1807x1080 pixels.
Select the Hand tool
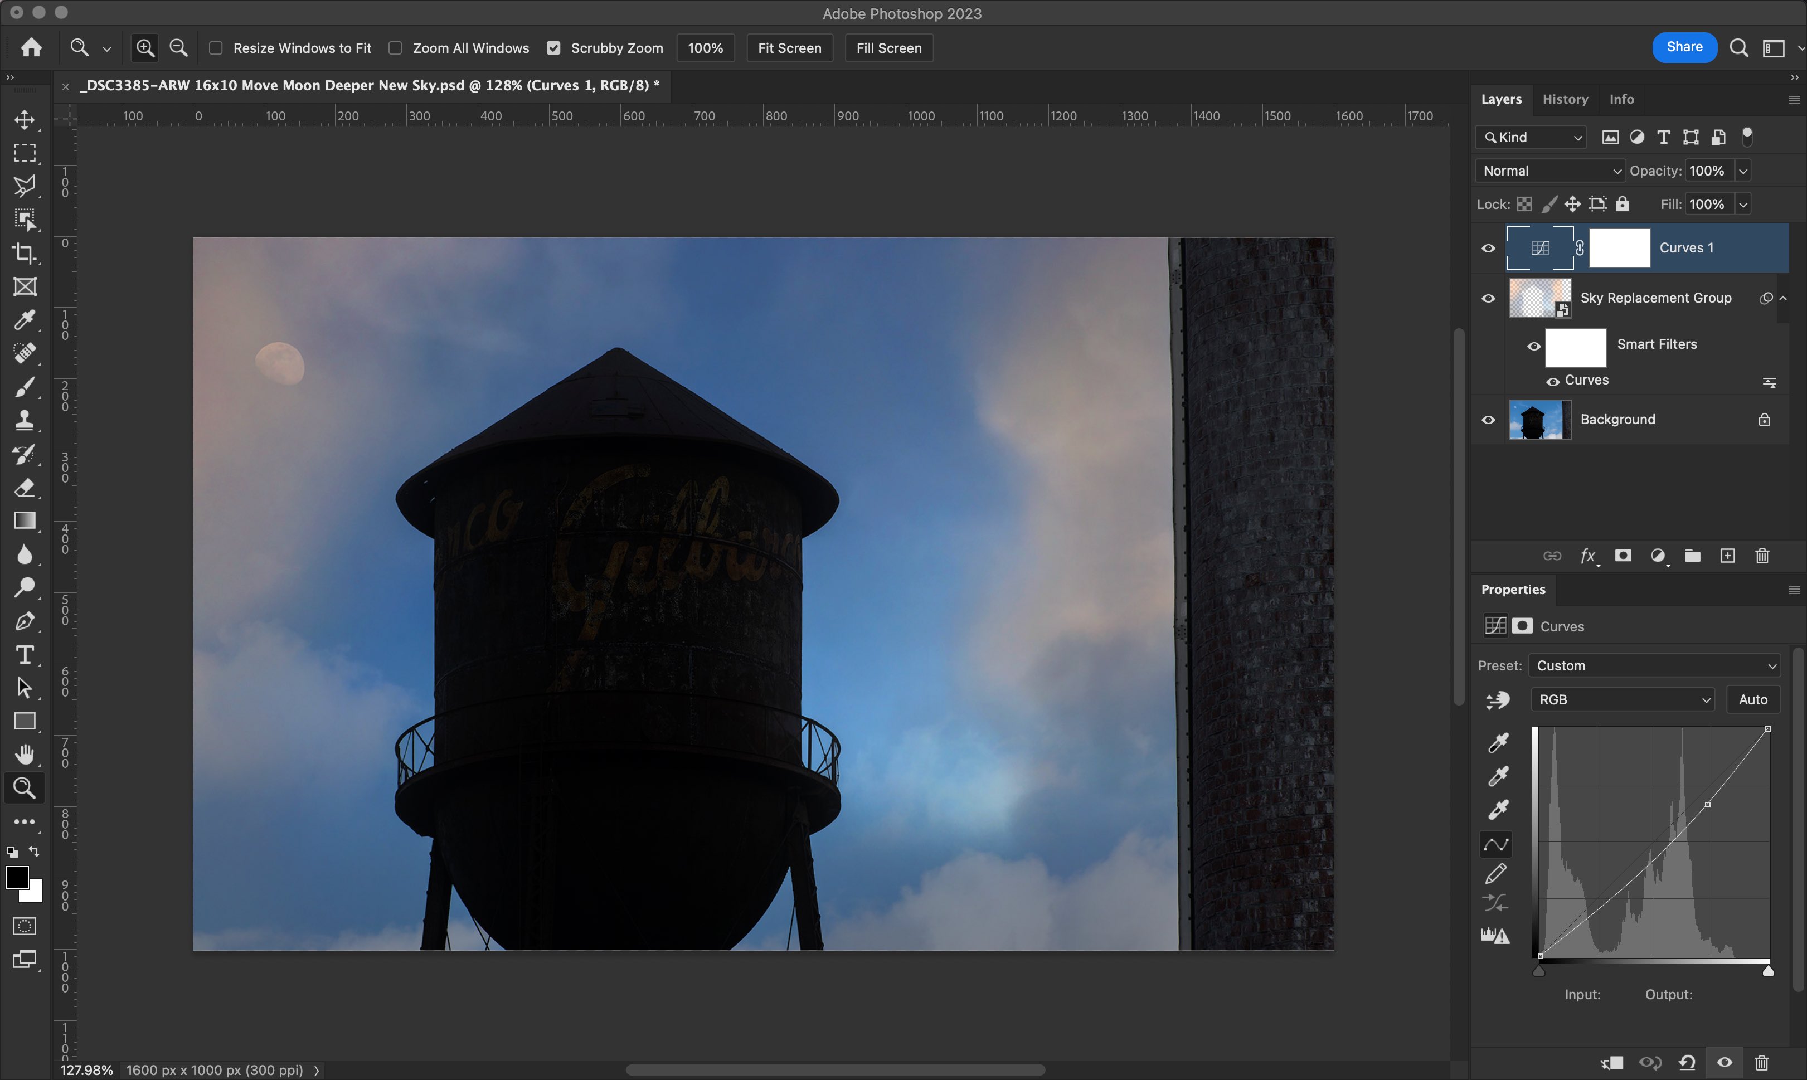tap(25, 755)
